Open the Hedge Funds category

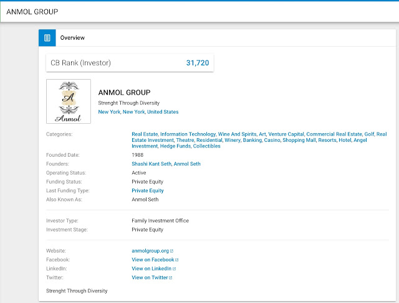pyautogui.click(x=175, y=146)
